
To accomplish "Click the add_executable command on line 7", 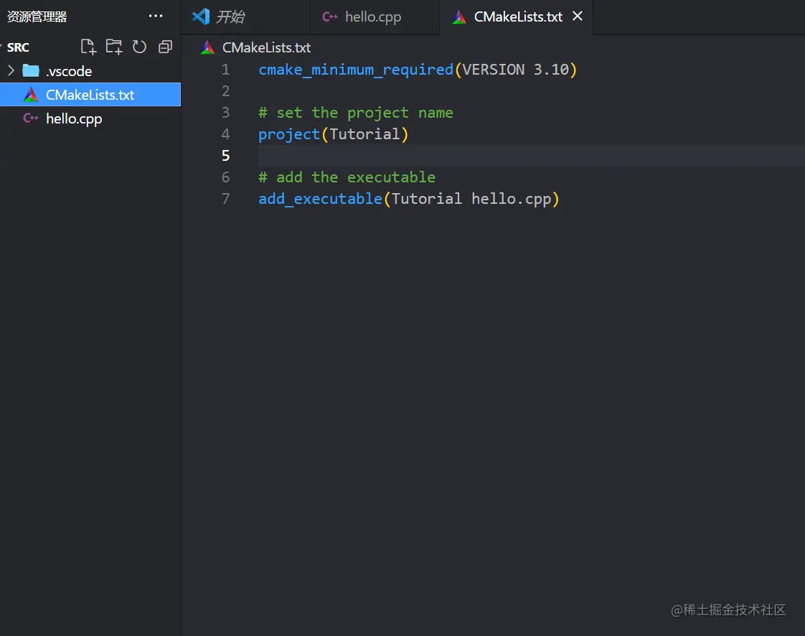I will pyautogui.click(x=321, y=199).
